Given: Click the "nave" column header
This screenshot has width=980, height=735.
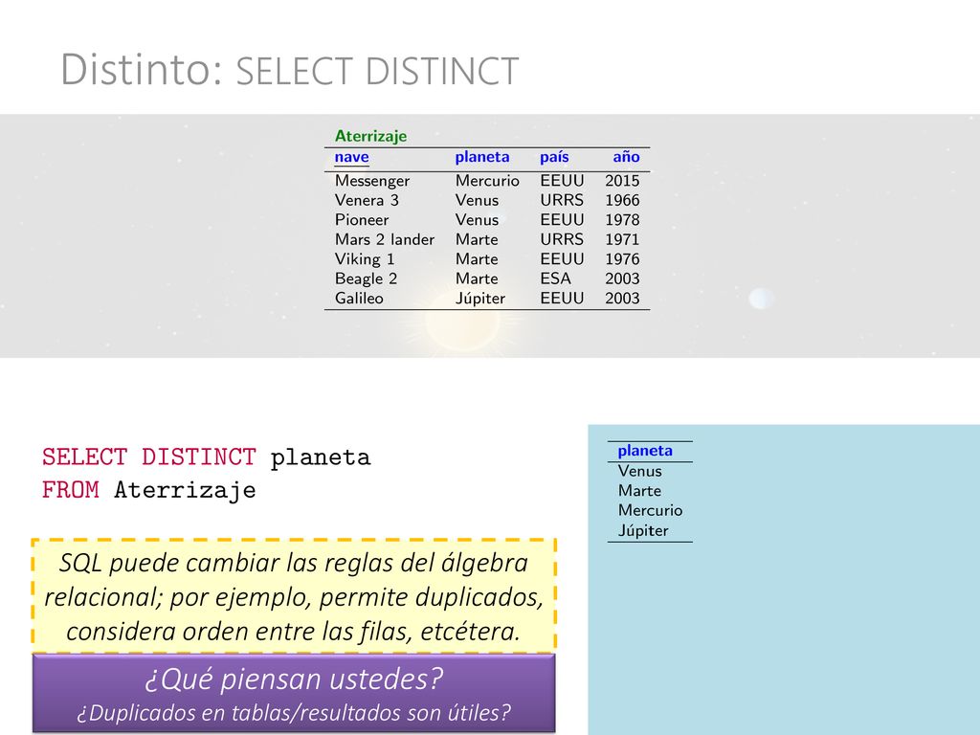Looking at the screenshot, I should (x=352, y=157).
